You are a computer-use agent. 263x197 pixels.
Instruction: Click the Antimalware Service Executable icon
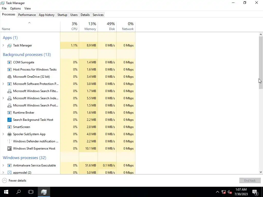10,165
